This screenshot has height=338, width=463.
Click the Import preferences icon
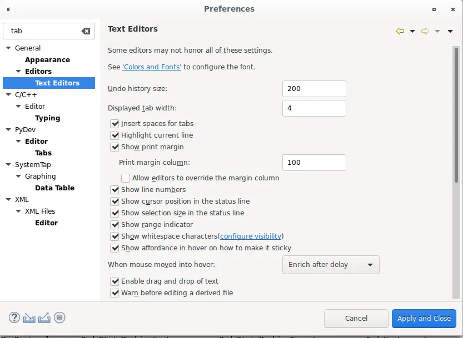coord(29,318)
